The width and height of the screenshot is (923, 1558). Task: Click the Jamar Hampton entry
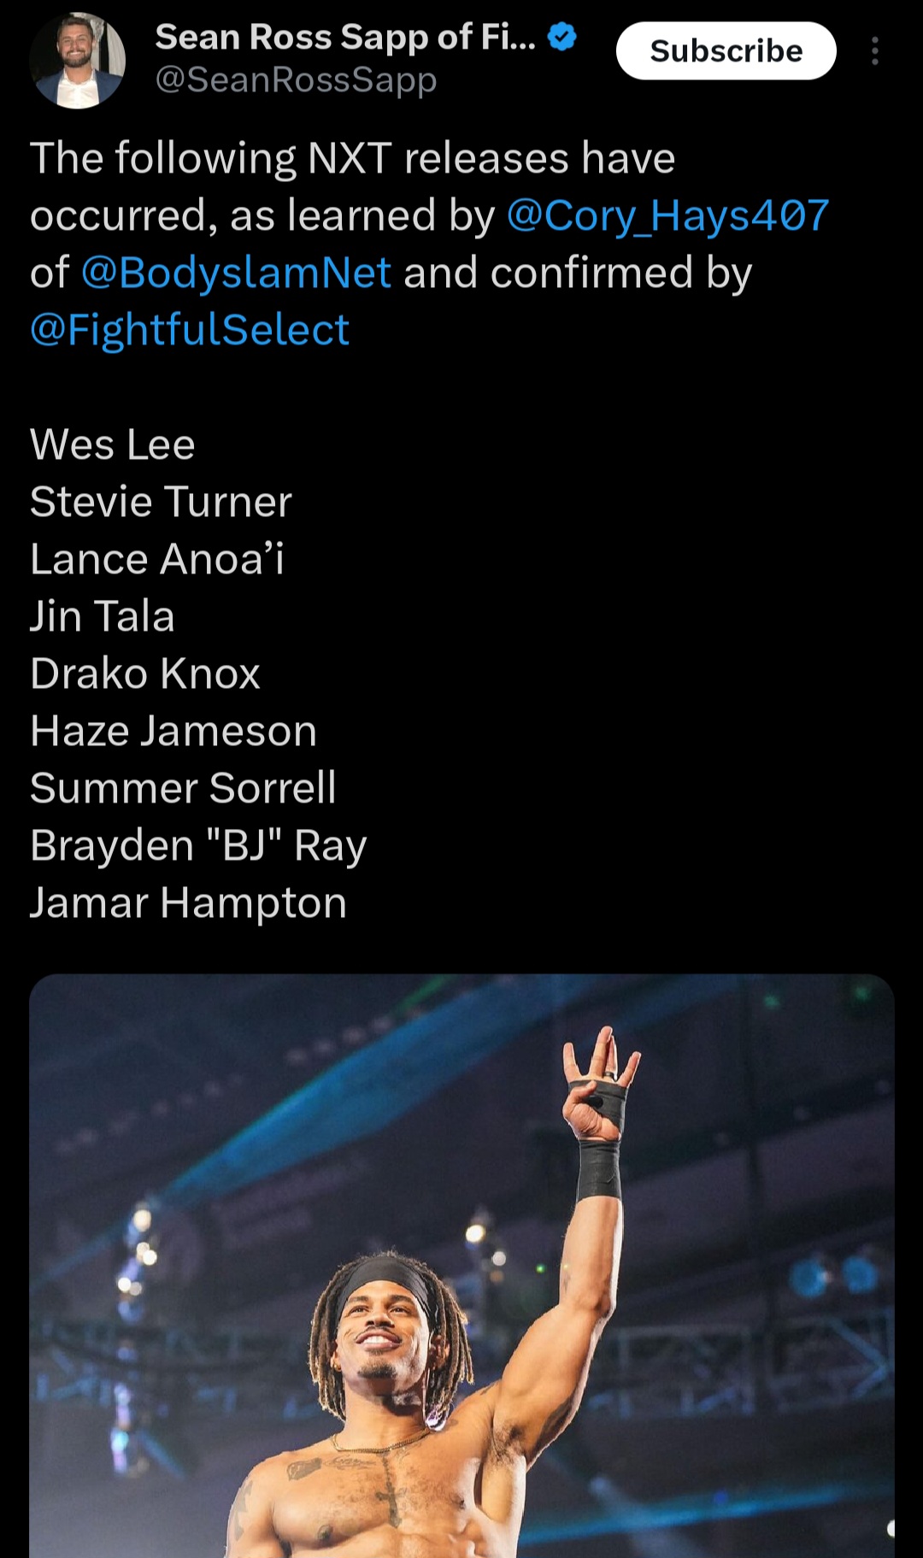click(x=188, y=902)
